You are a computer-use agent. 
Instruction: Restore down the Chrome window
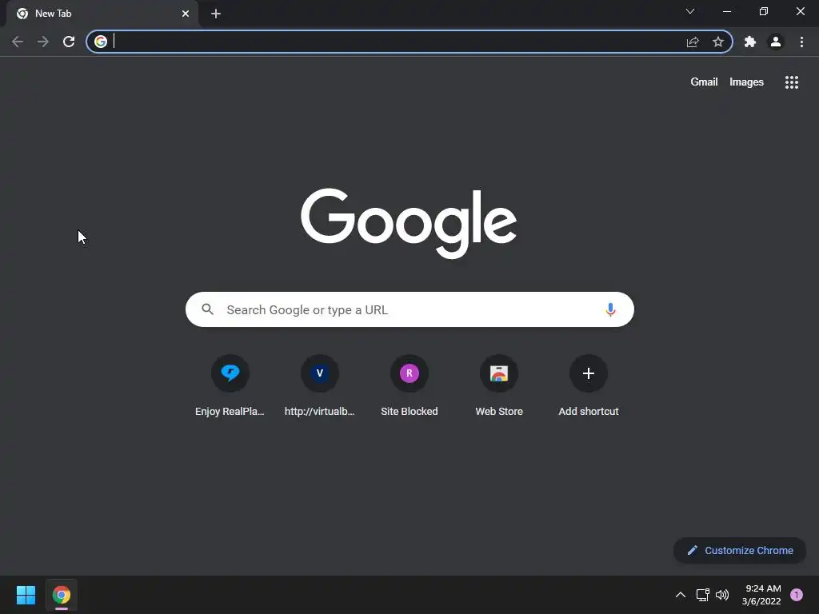[764, 11]
